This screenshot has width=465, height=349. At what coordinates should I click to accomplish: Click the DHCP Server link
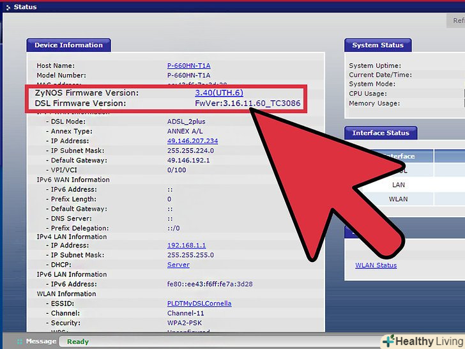178,265
